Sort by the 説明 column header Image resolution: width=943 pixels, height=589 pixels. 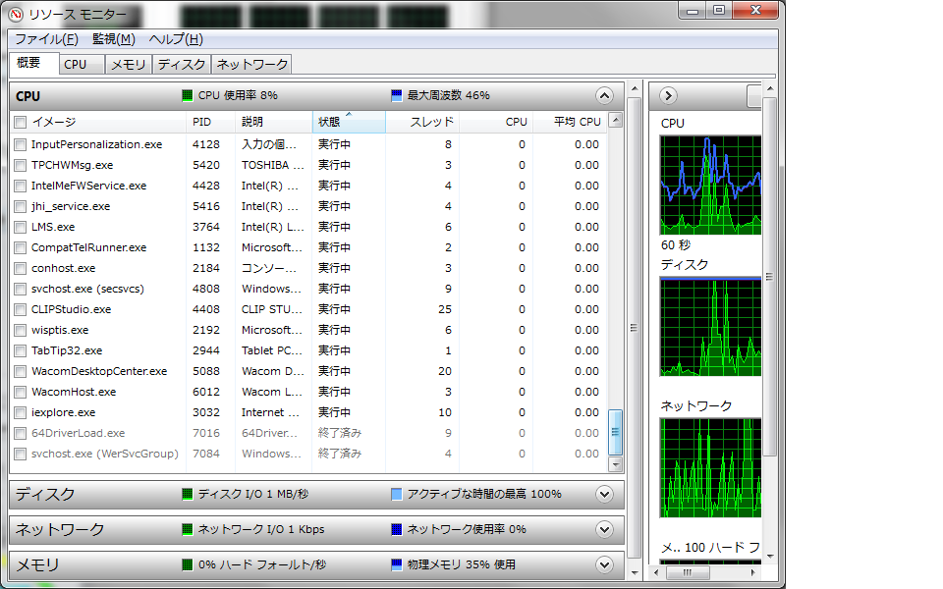(x=274, y=122)
